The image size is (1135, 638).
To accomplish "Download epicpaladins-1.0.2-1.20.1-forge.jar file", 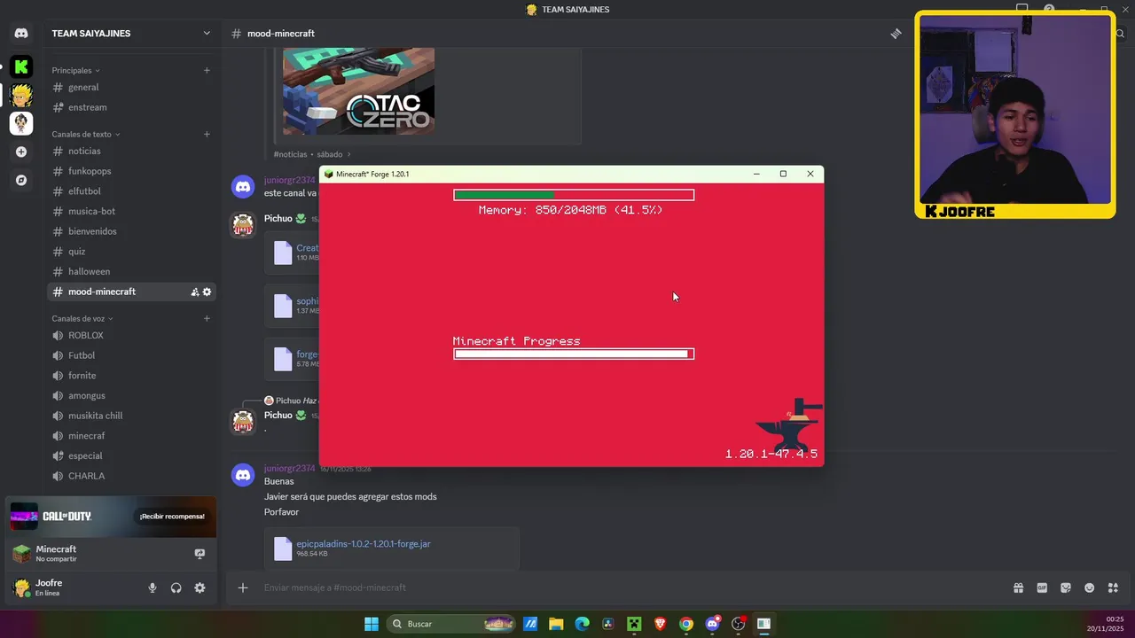I will [364, 544].
